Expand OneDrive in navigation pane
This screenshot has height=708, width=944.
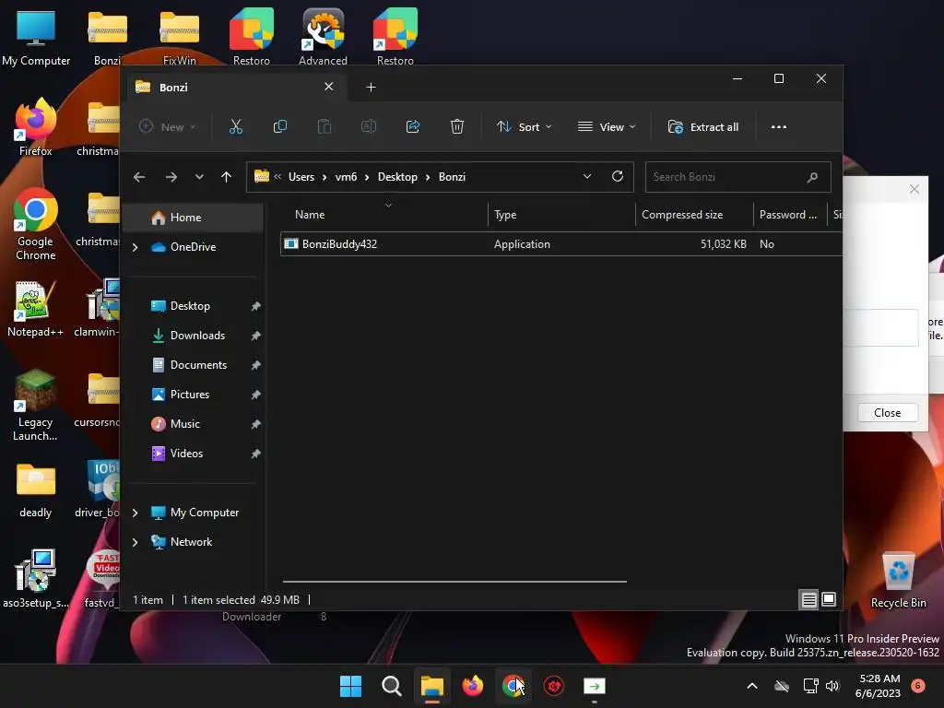click(x=135, y=247)
